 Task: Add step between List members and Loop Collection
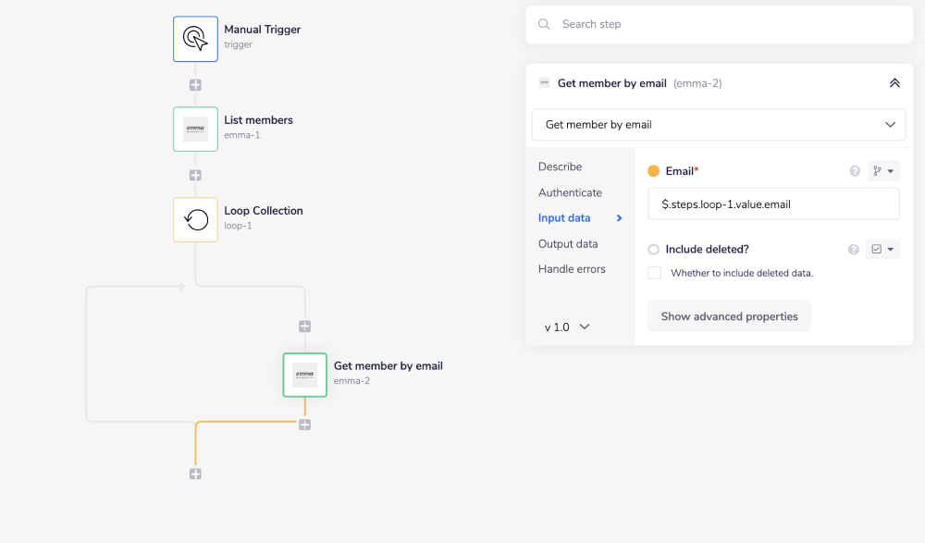(x=195, y=175)
